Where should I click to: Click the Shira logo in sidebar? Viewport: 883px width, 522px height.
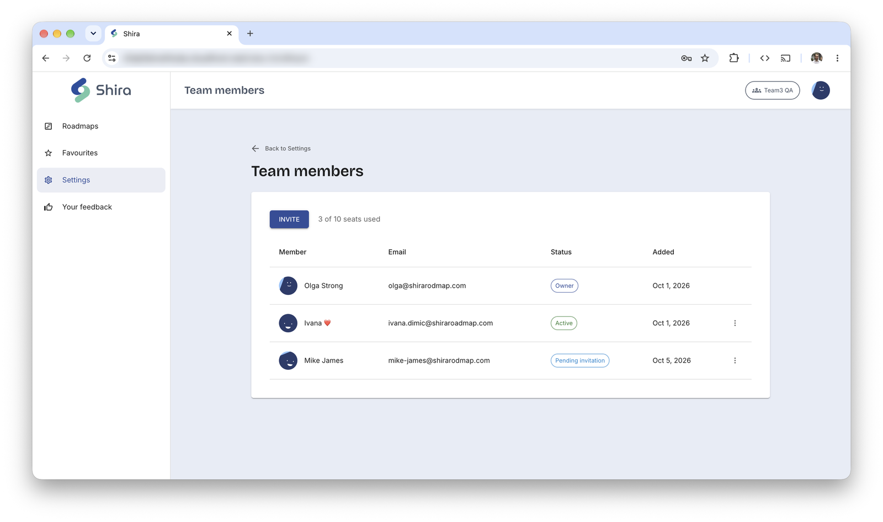[x=101, y=90]
